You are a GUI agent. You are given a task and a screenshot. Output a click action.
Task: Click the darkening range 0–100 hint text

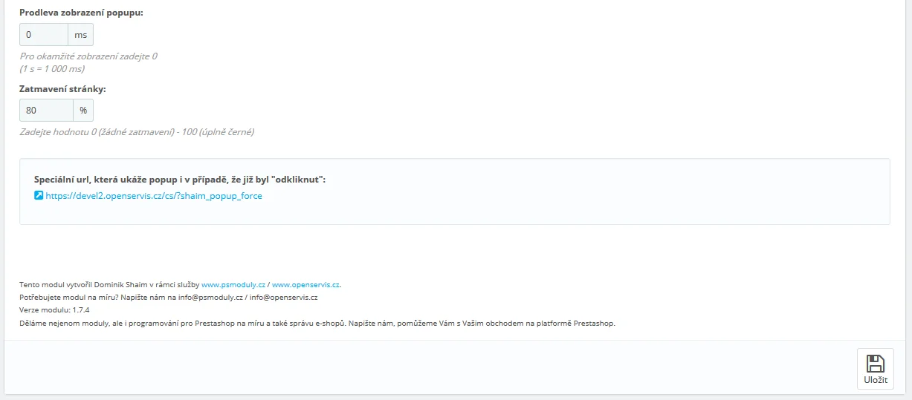pos(137,132)
